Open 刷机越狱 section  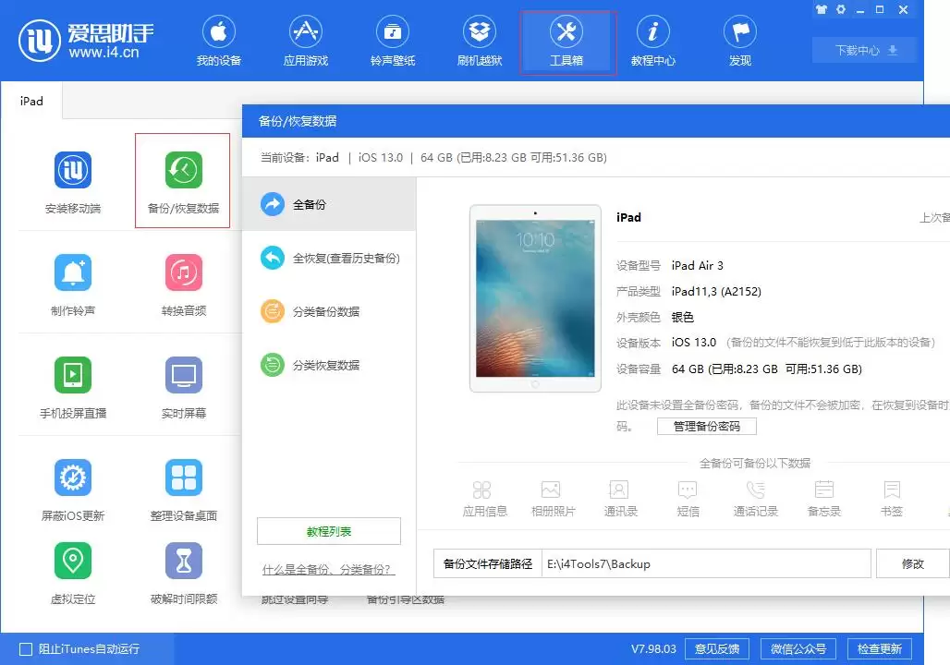click(x=480, y=41)
